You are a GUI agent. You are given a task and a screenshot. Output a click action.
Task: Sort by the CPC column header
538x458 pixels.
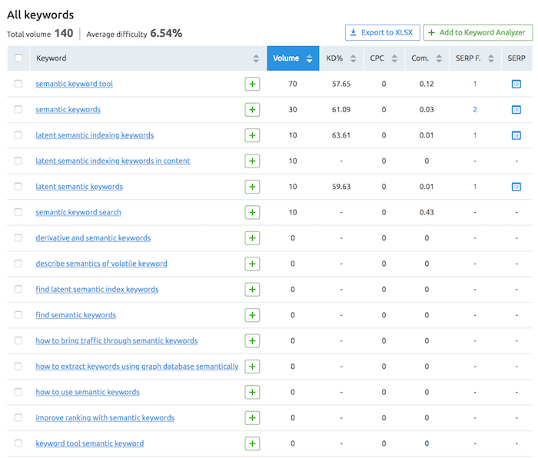(x=384, y=58)
